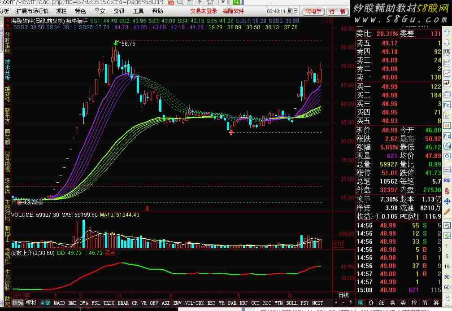Open the trend line chart icon
The height and width of the screenshot is (311, 452).
coord(447,74)
